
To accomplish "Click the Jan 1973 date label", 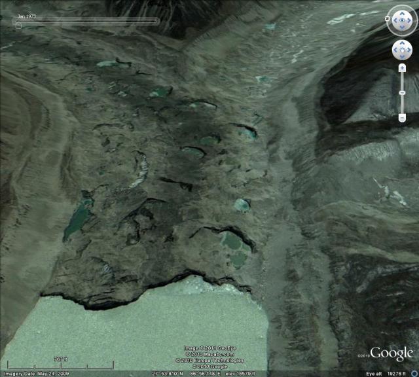I will [x=26, y=14].
